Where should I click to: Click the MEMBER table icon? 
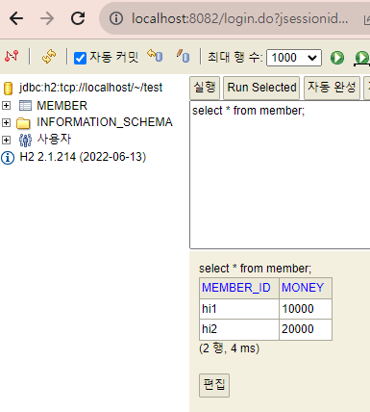pos(25,105)
